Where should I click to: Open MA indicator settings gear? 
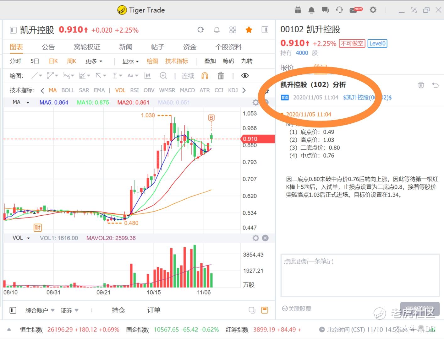pos(256,102)
